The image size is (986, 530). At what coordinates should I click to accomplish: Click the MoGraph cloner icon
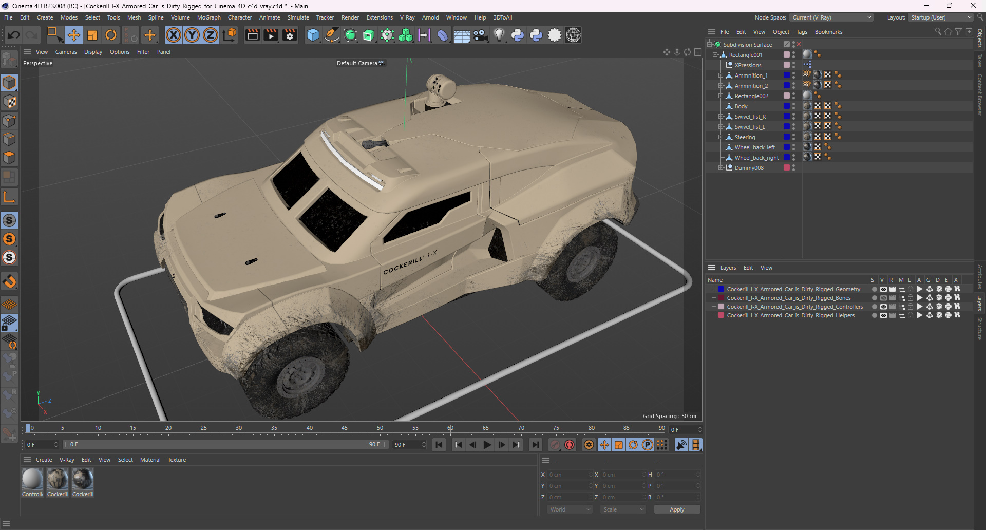[x=406, y=35]
